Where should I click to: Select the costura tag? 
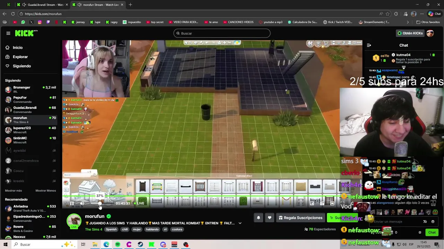click(x=177, y=229)
